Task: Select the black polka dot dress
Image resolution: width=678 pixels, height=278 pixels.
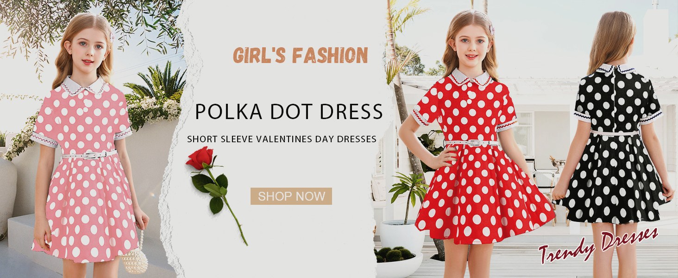Action: [x=615, y=148]
